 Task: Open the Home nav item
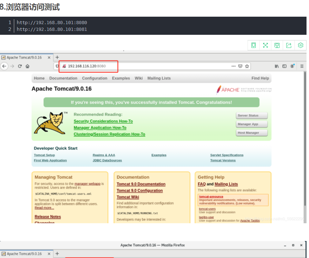(x=39, y=78)
